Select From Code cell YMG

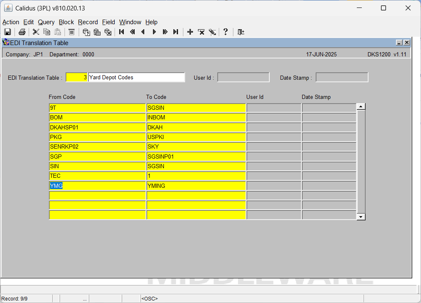[98, 186]
